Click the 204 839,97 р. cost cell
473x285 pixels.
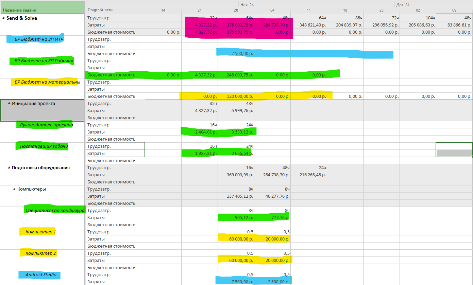click(345, 25)
